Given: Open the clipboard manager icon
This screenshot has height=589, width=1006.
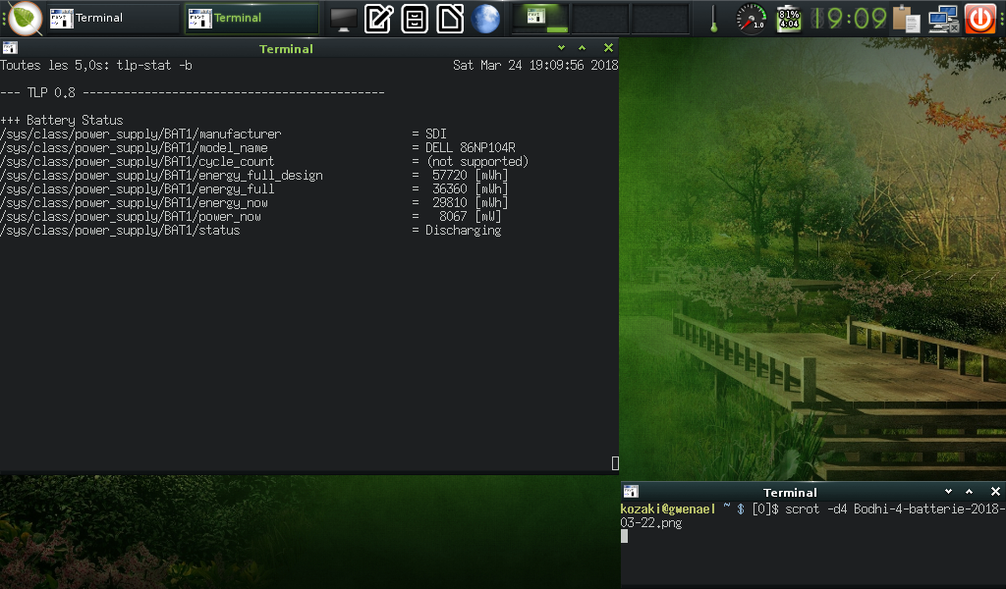Looking at the screenshot, I should [x=907, y=19].
